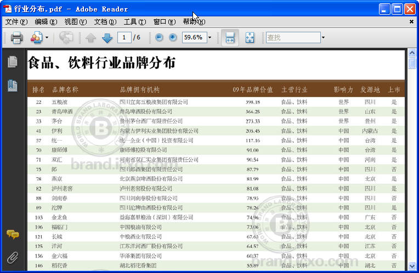Open the Bookmarks panel in sidebar
The height and width of the screenshot is (273, 419).
[13, 85]
